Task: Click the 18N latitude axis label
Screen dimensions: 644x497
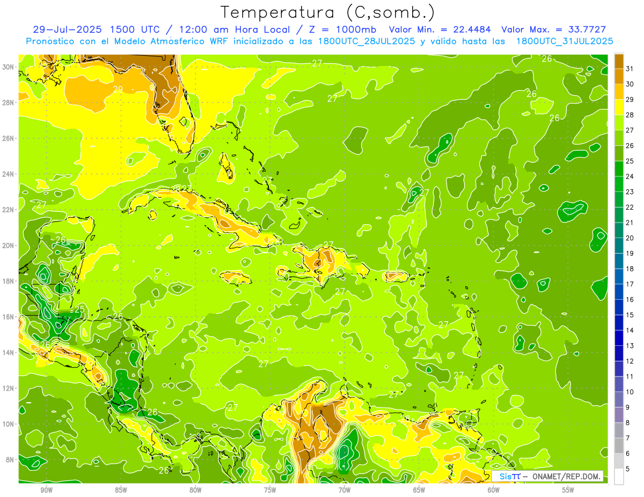Action: pos(9,281)
